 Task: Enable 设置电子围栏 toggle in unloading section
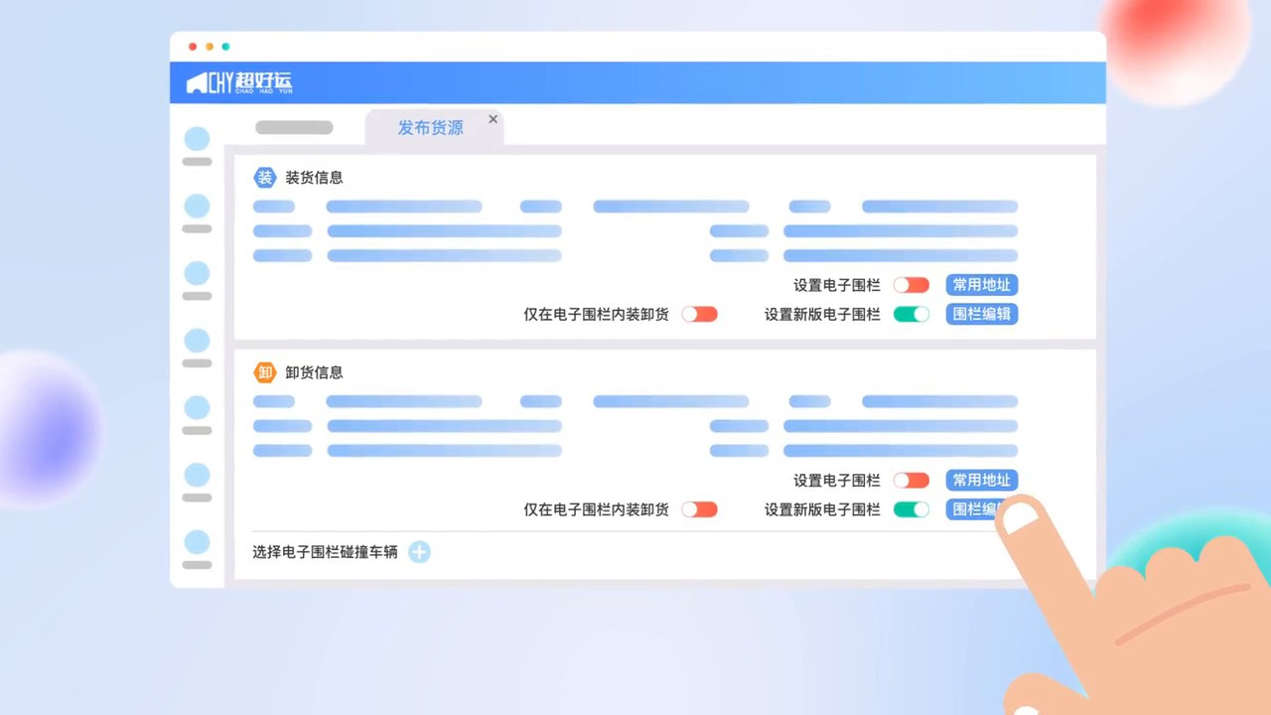[911, 481]
